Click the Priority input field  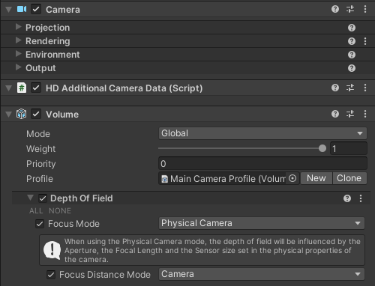[262, 164]
